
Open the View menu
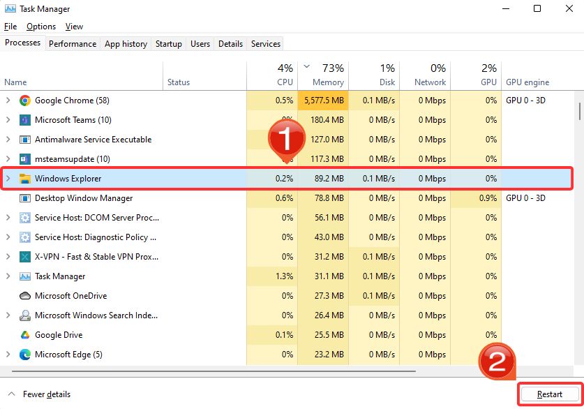coord(74,26)
